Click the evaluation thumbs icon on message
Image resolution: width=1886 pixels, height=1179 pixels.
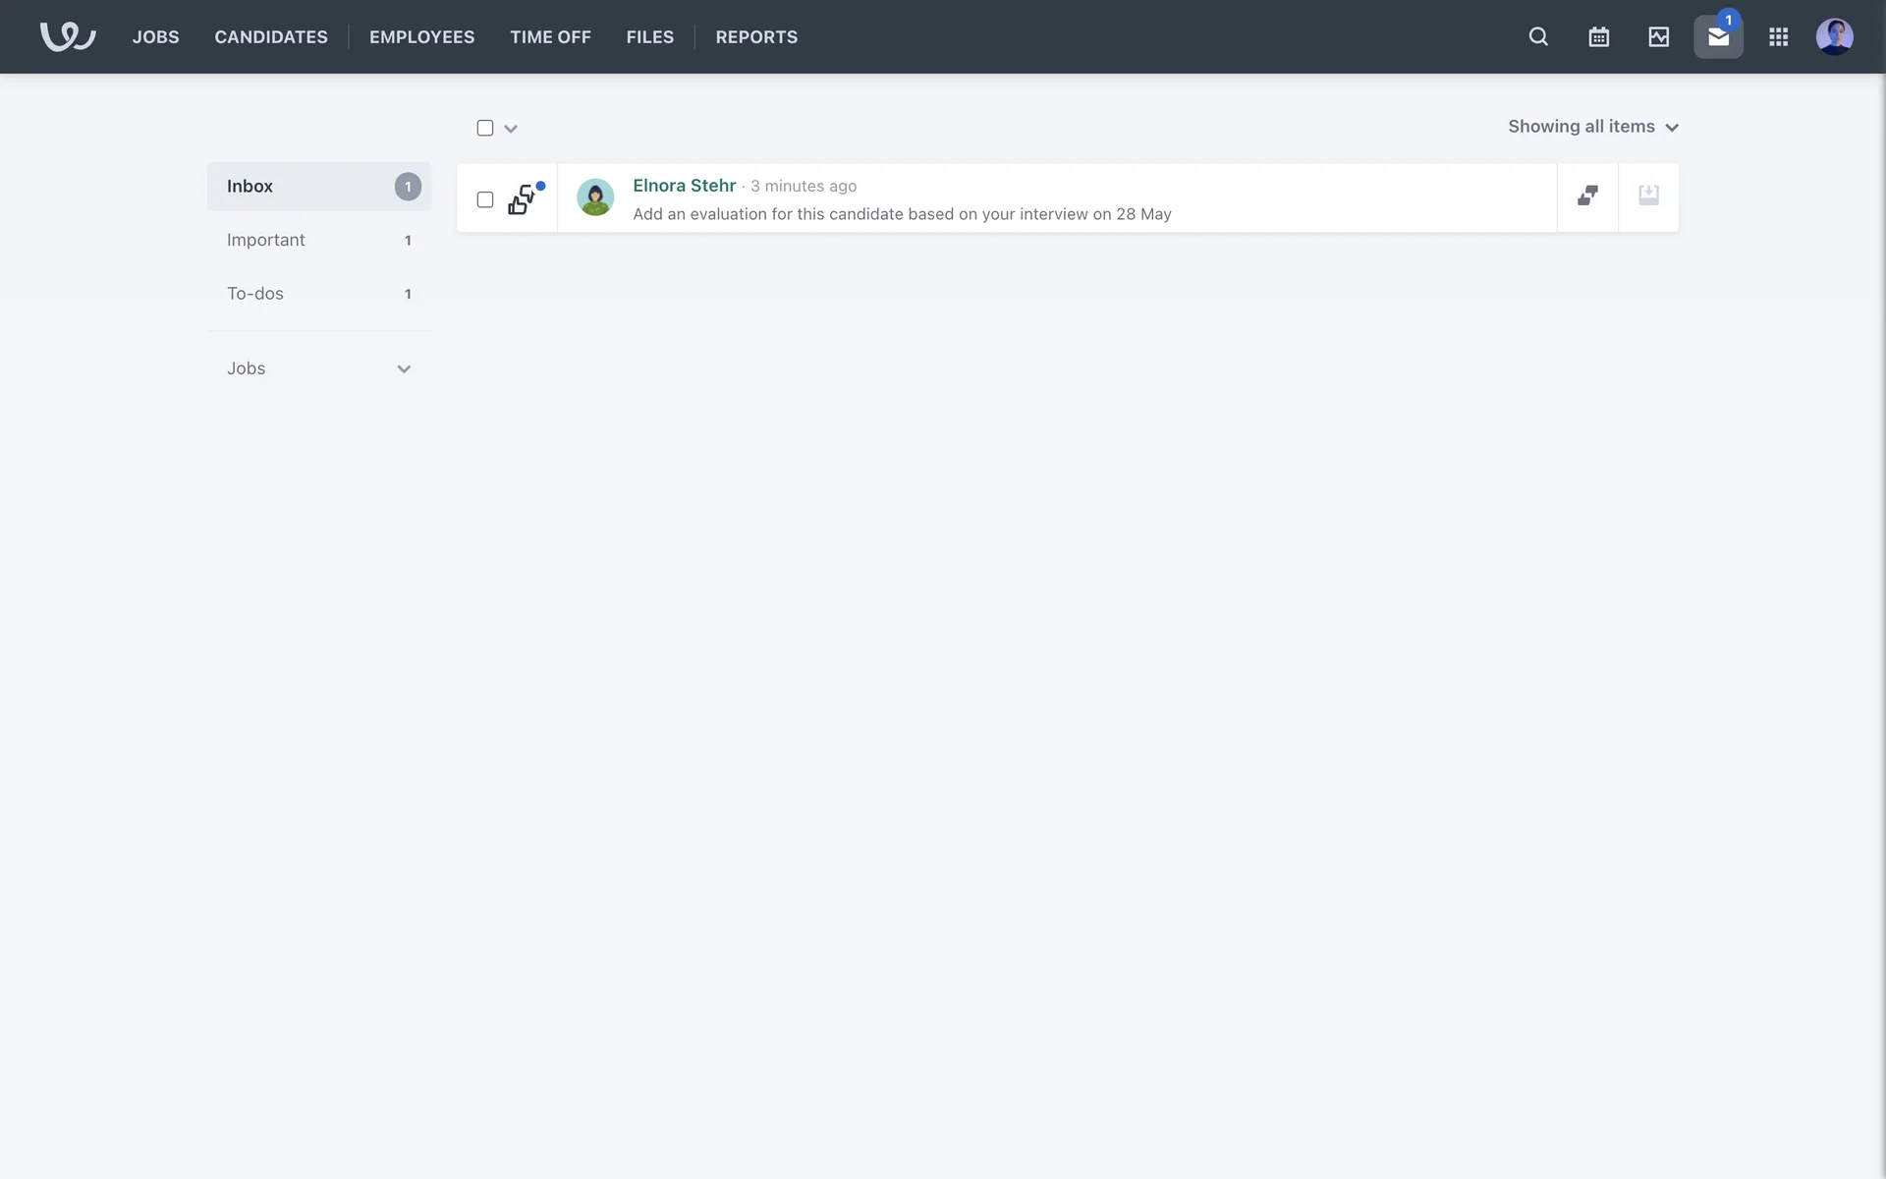[x=522, y=199]
